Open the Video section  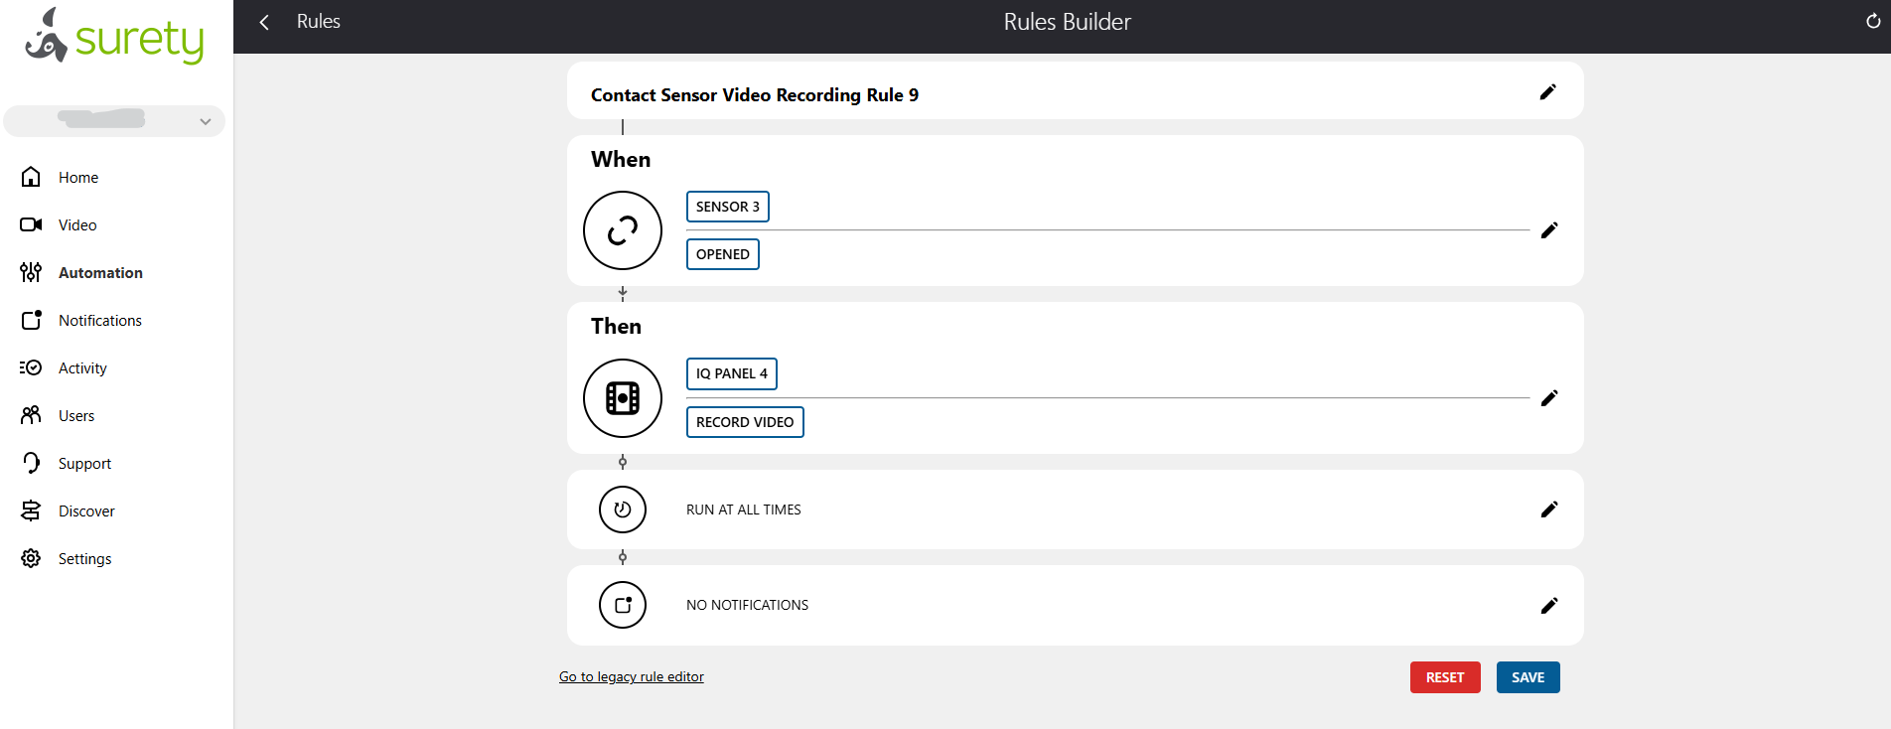coord(76,225)
